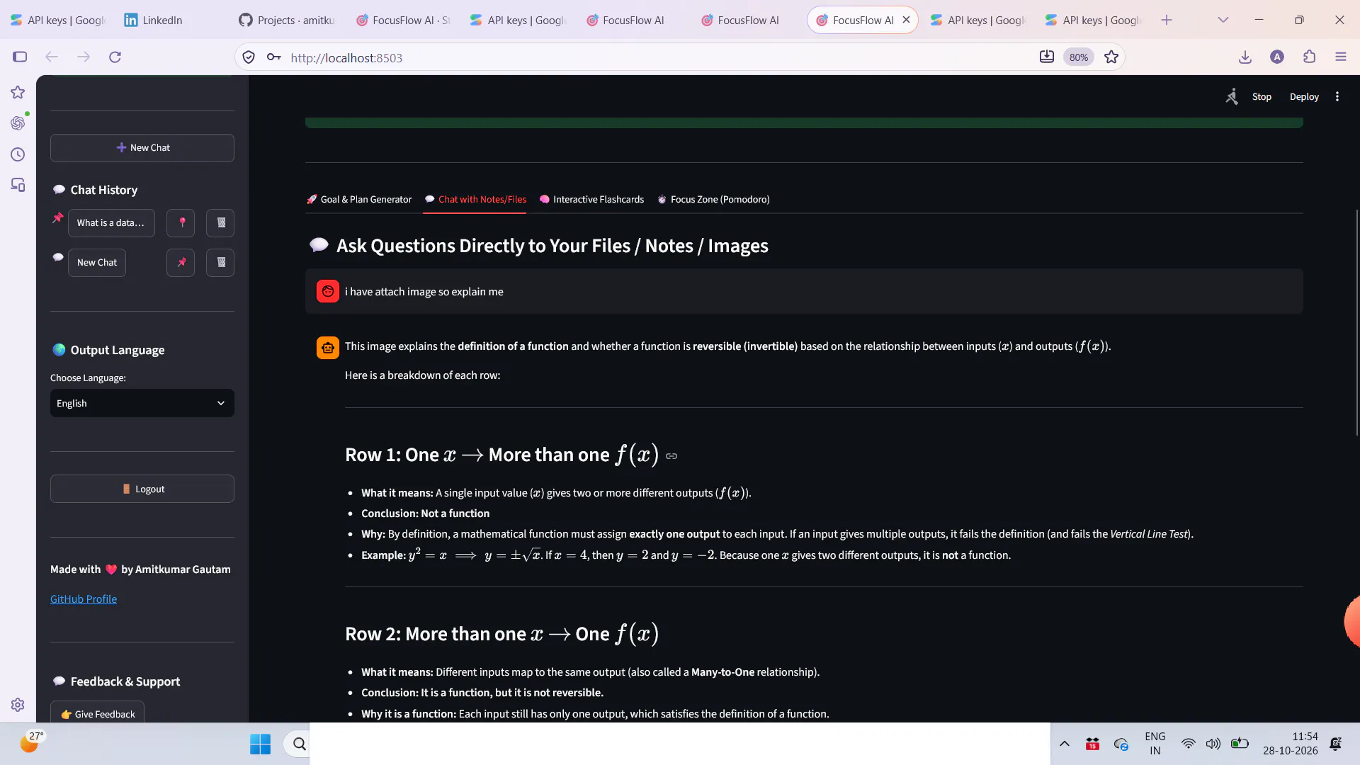Show hidden system tray icons
This screenshot has width=1360, height=765.
[x=1065, y=744]
